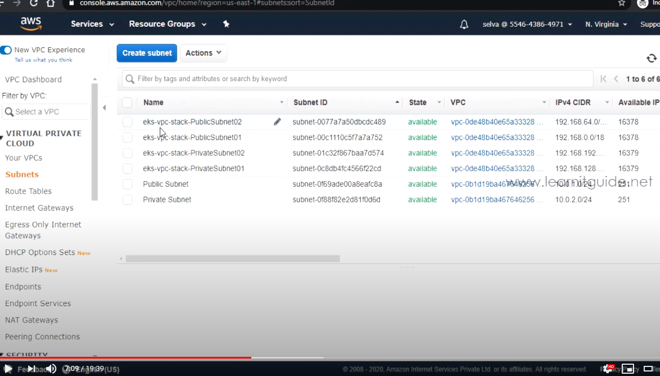660x376 pixels.
Task: Mute the video volume
Action: point(51,369)
